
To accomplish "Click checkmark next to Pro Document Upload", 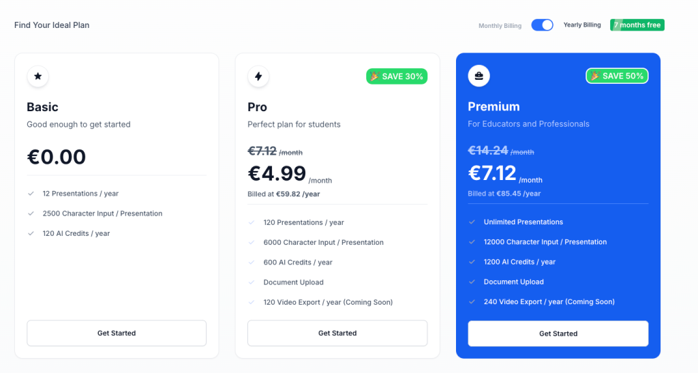I will pyautogui.click(x=252, y=282).
